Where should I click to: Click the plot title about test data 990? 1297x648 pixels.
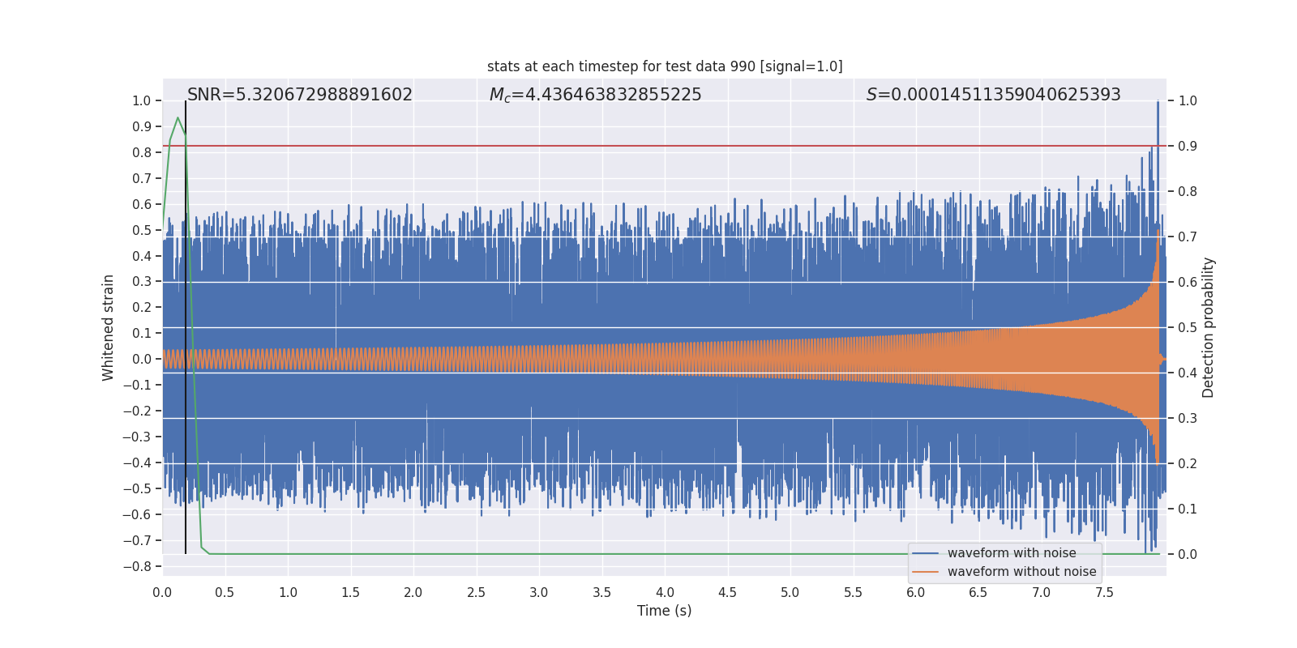(x=665, y=66)
